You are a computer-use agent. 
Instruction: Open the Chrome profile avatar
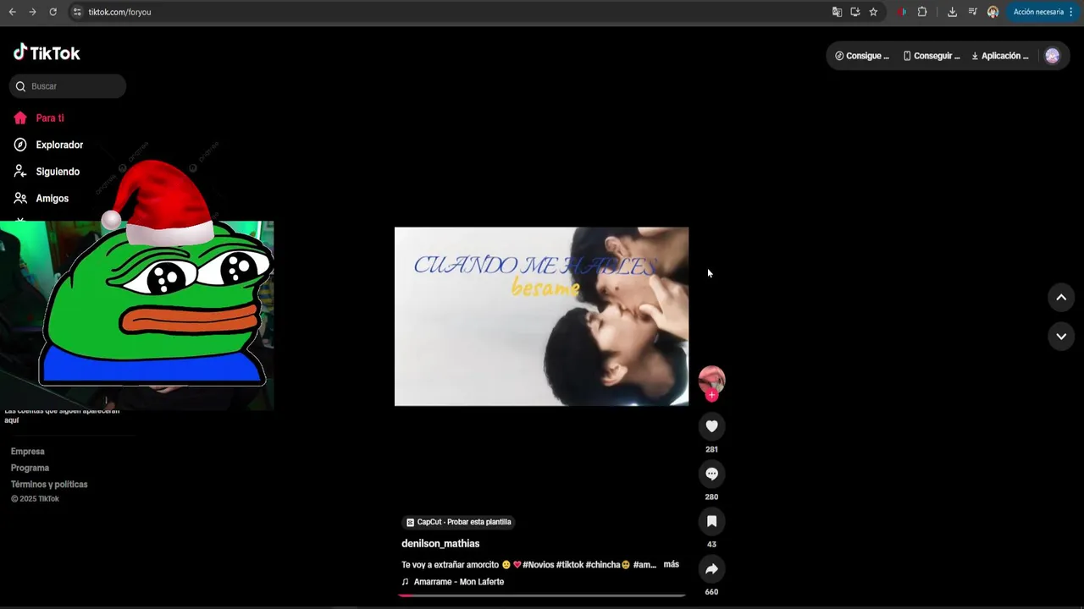(993, 12)
